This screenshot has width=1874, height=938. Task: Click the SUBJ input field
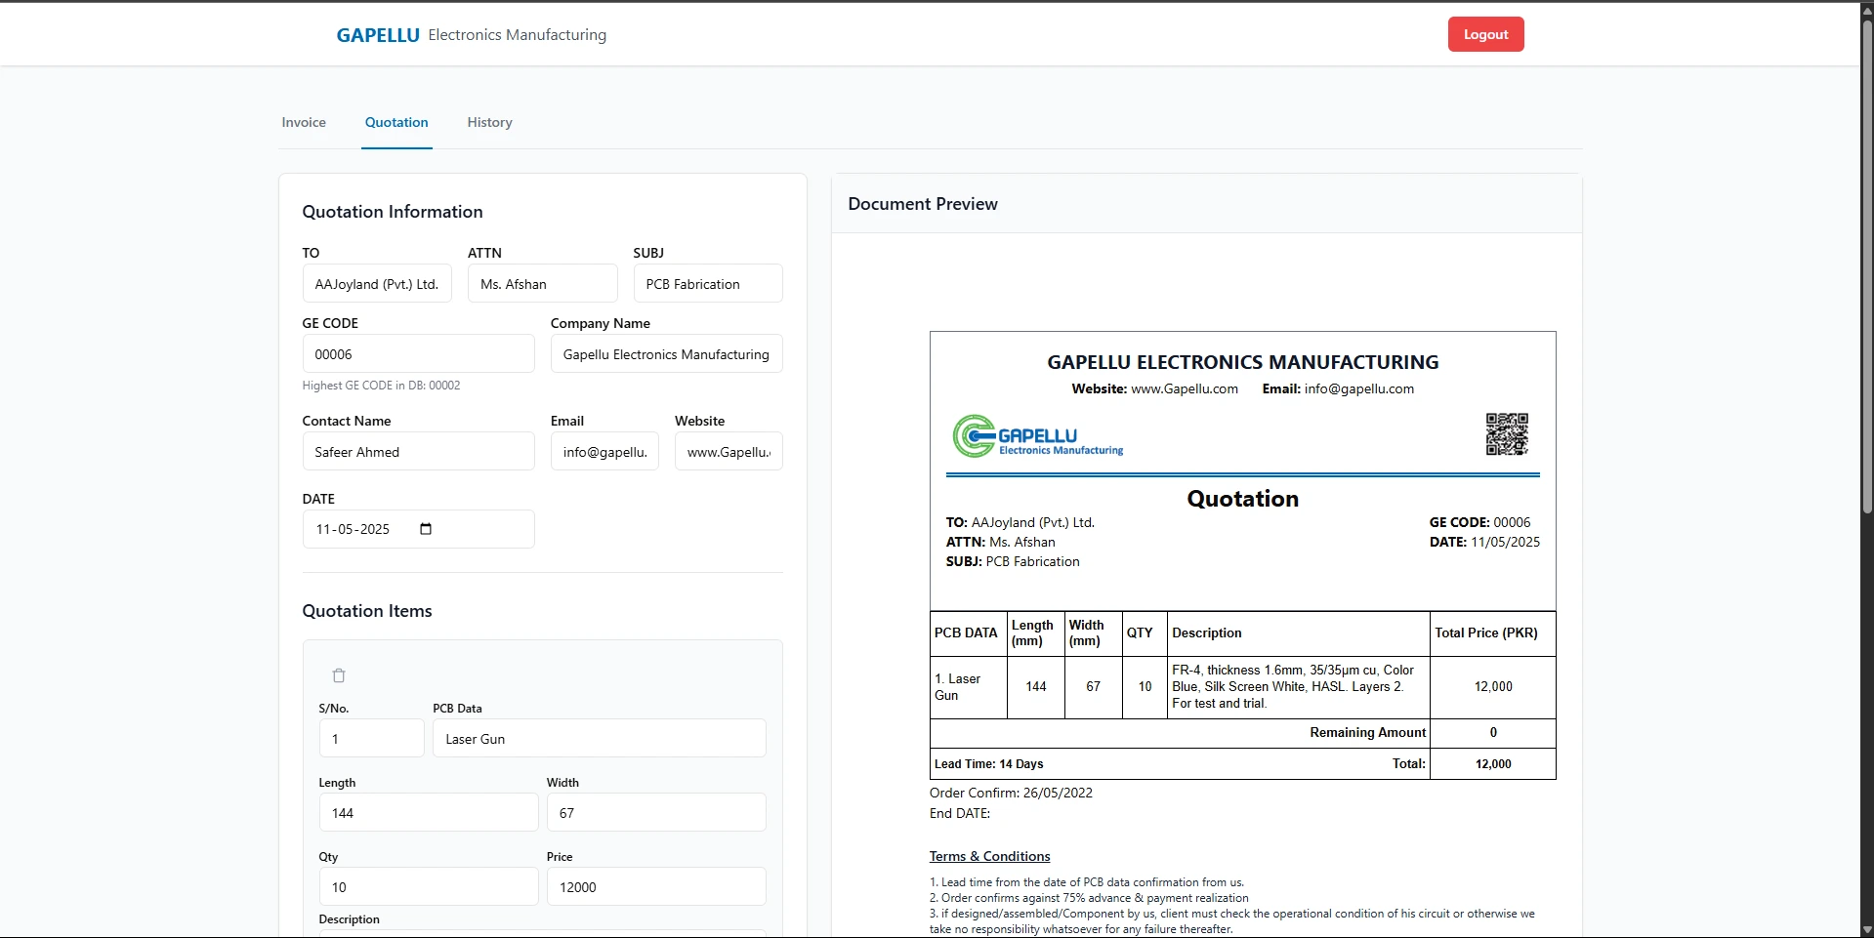tap(708, 284)
